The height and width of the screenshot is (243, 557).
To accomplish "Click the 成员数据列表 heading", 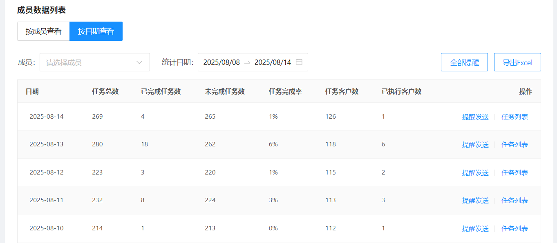I will 42,10.
